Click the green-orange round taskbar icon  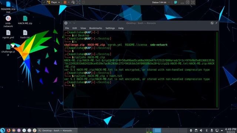click(x=34, y=130)
